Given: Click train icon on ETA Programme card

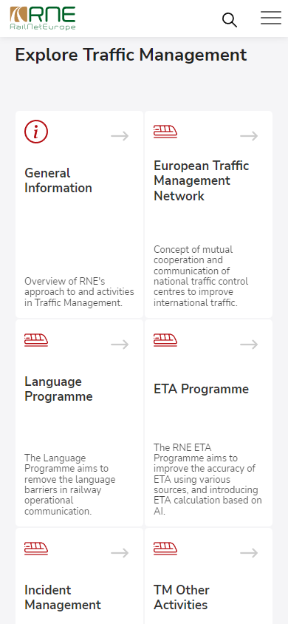Looking at the screenshot, I should point(165,340).
